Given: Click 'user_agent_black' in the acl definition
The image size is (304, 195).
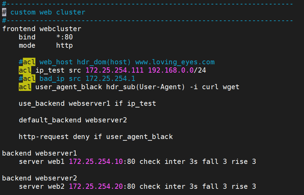Looking at the screenshot, I should point(69,87).
